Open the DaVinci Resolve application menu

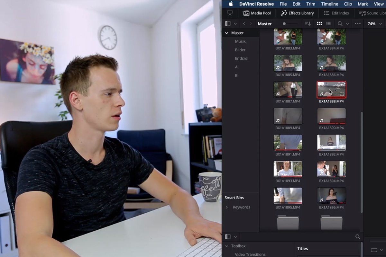pyautogui.click(x=256, y=4)
